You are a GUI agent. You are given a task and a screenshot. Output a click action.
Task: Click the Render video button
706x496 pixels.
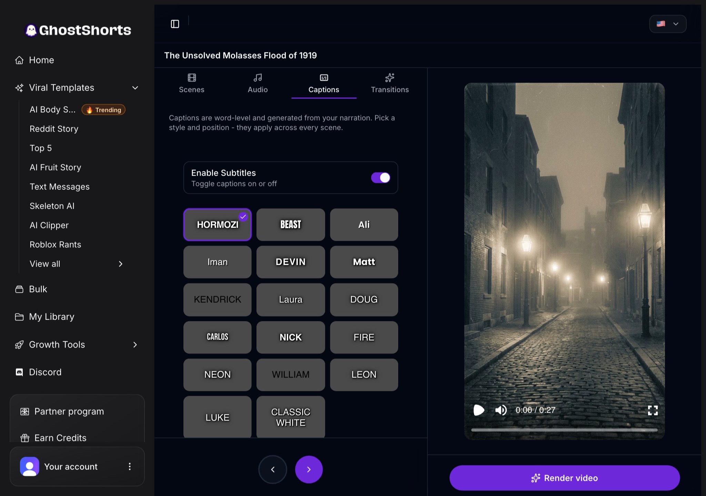coord(565,478)
